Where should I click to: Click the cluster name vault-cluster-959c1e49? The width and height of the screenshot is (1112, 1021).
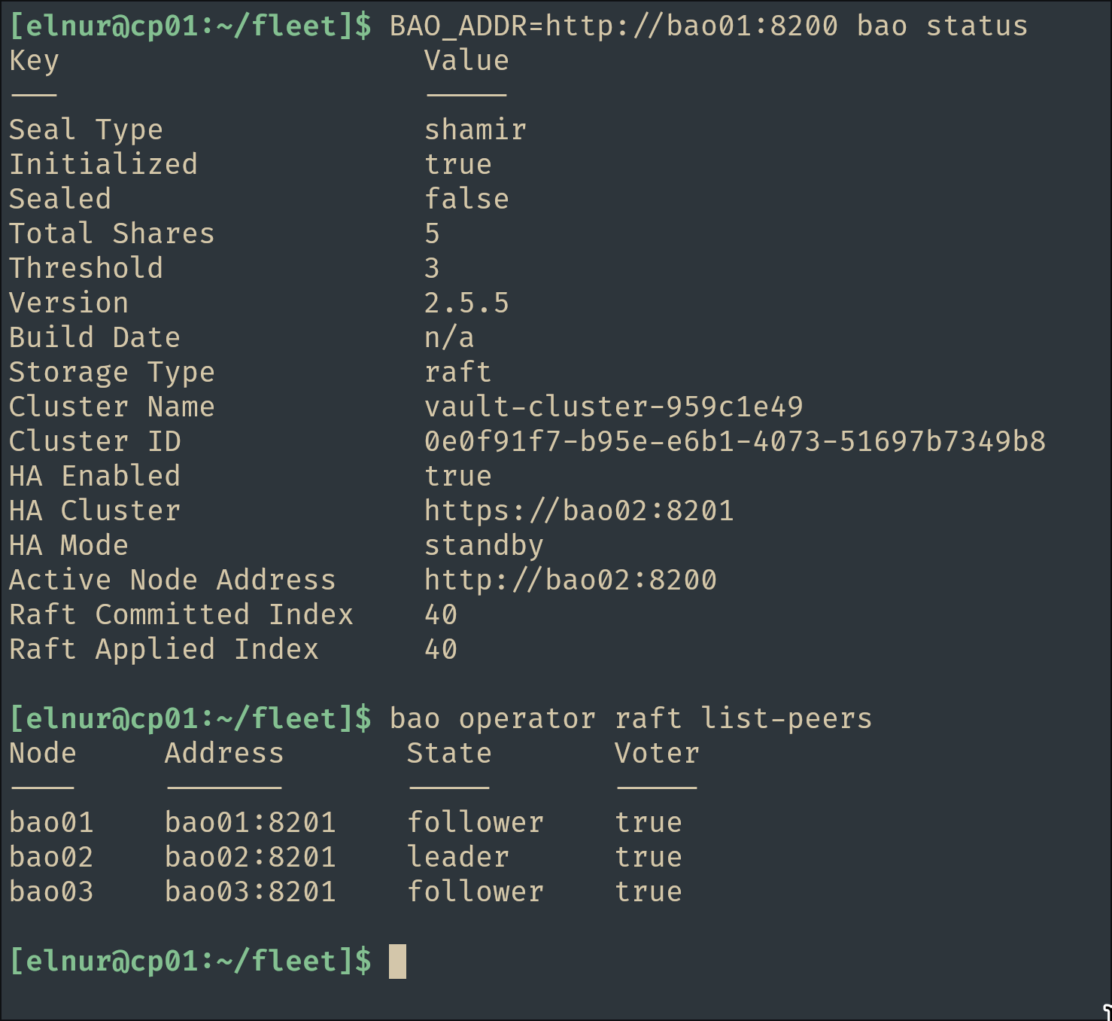[614, 407]
